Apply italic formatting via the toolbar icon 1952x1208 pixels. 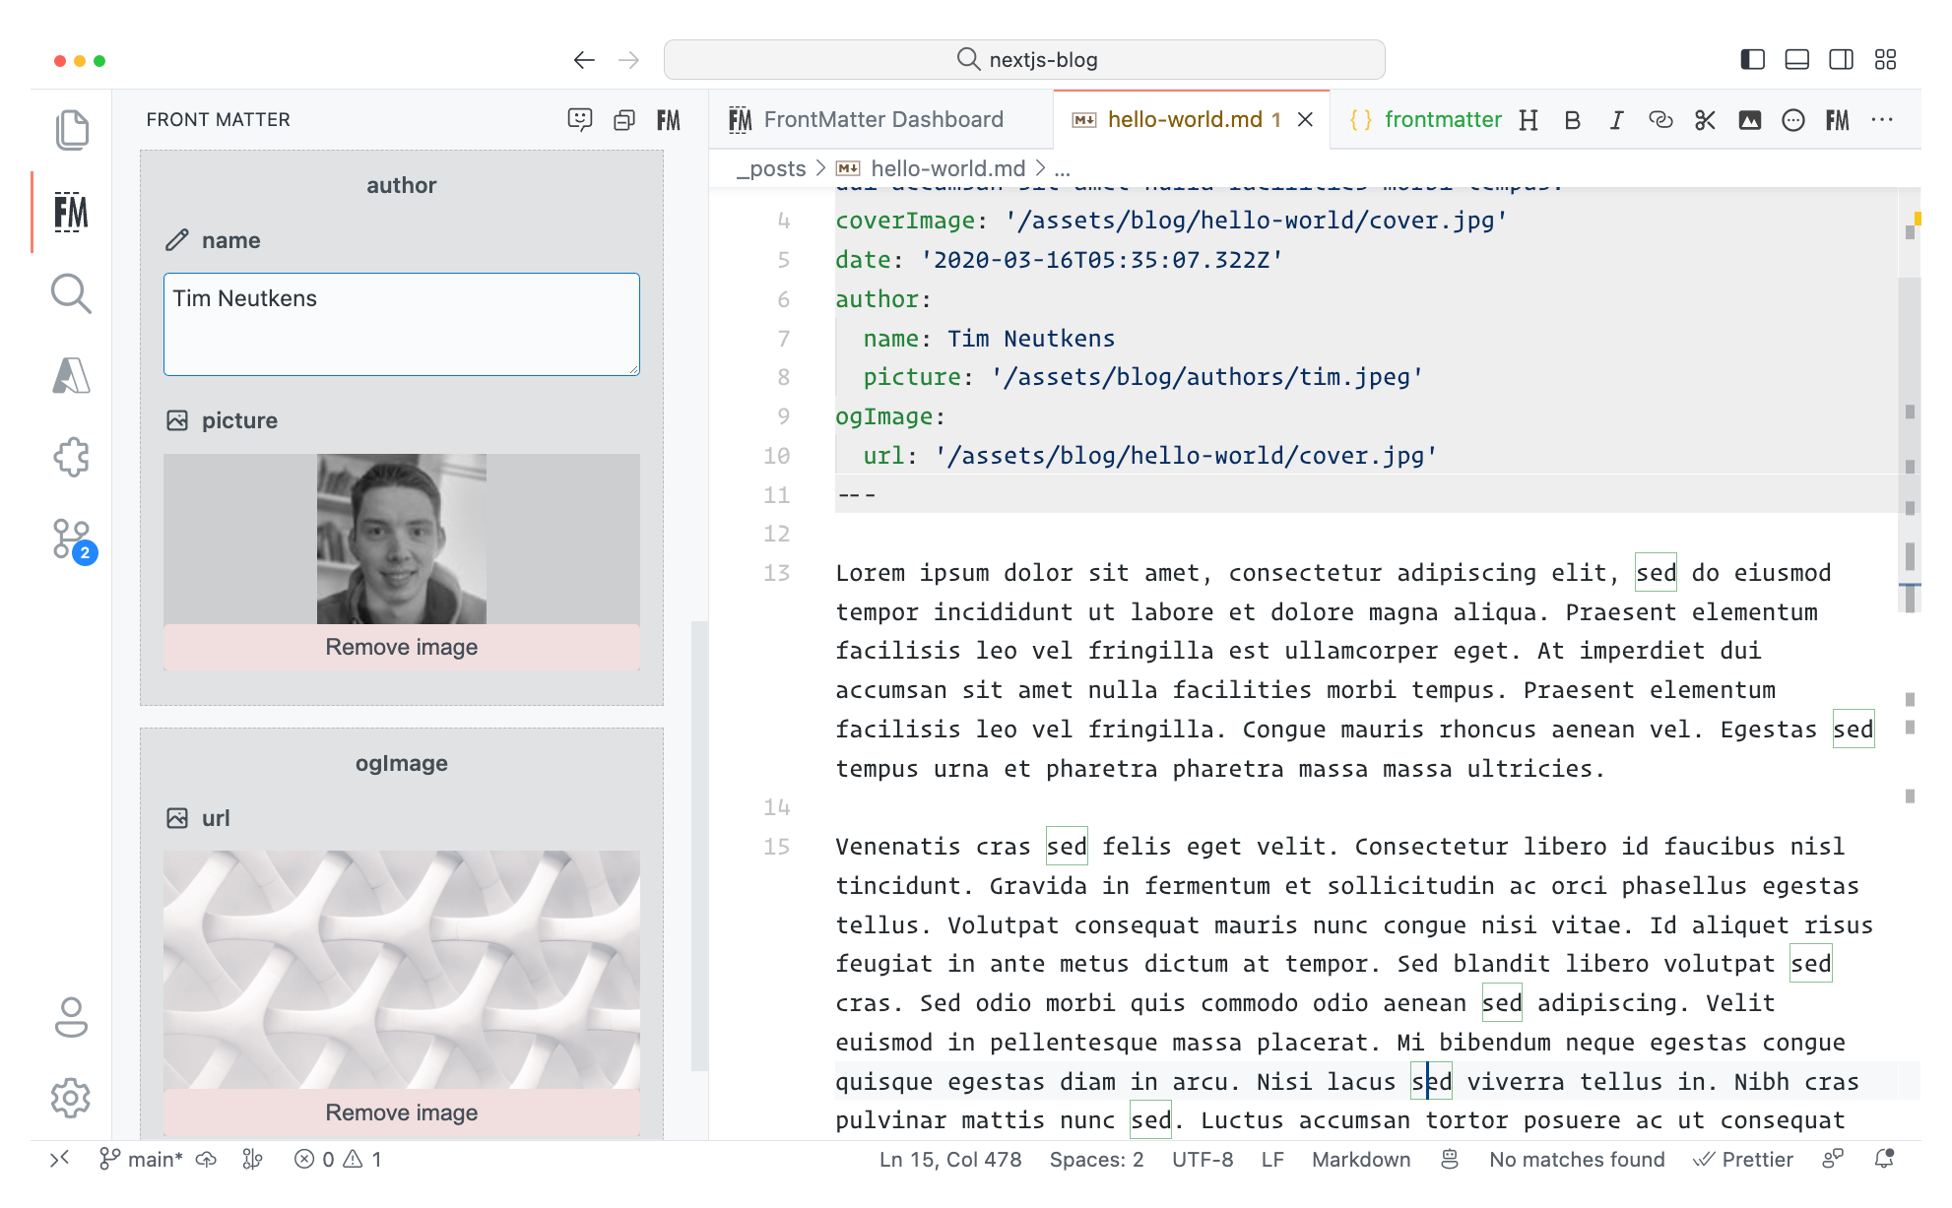pyautogui.click(x=1616, y=119)
